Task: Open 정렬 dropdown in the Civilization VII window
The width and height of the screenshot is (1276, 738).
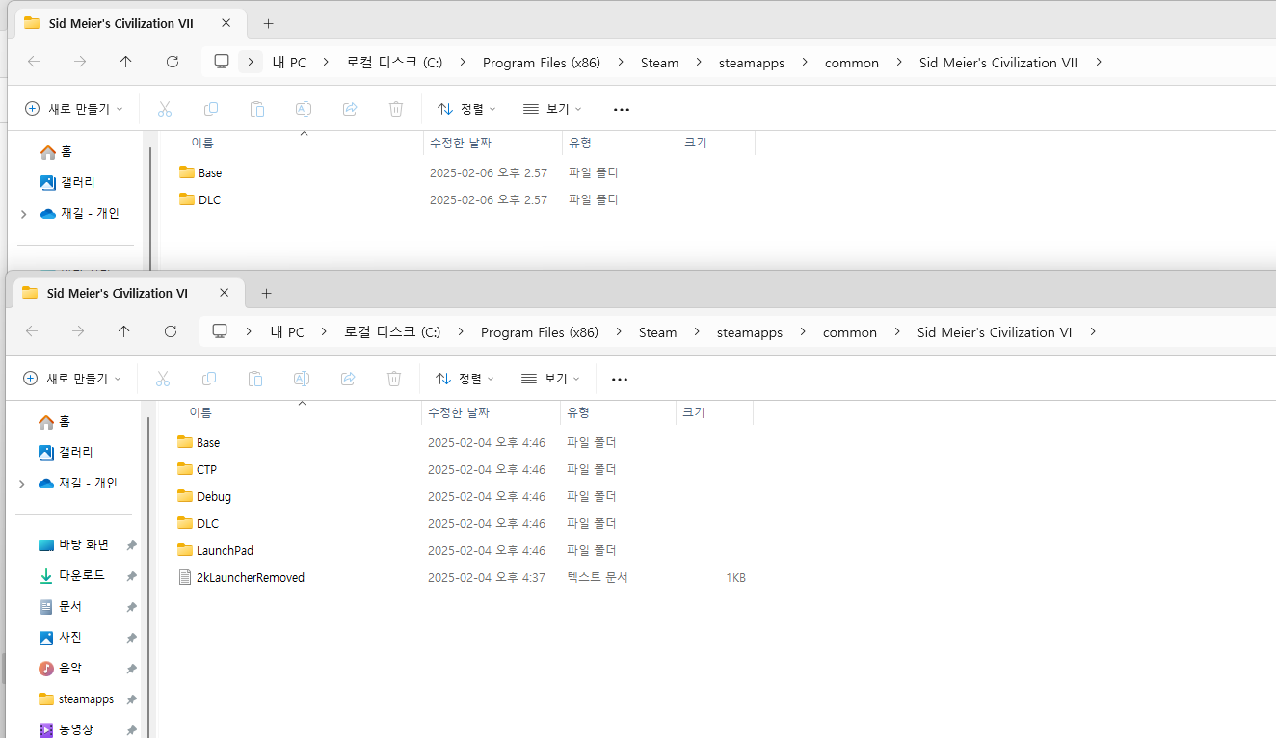Action: point(466,109)
